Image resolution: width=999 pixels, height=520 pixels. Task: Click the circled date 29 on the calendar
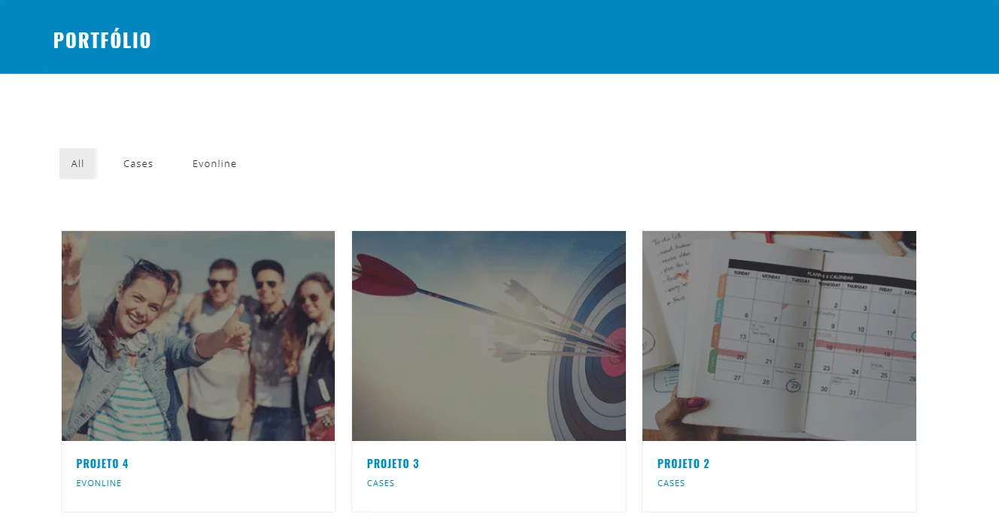point(793,386)
